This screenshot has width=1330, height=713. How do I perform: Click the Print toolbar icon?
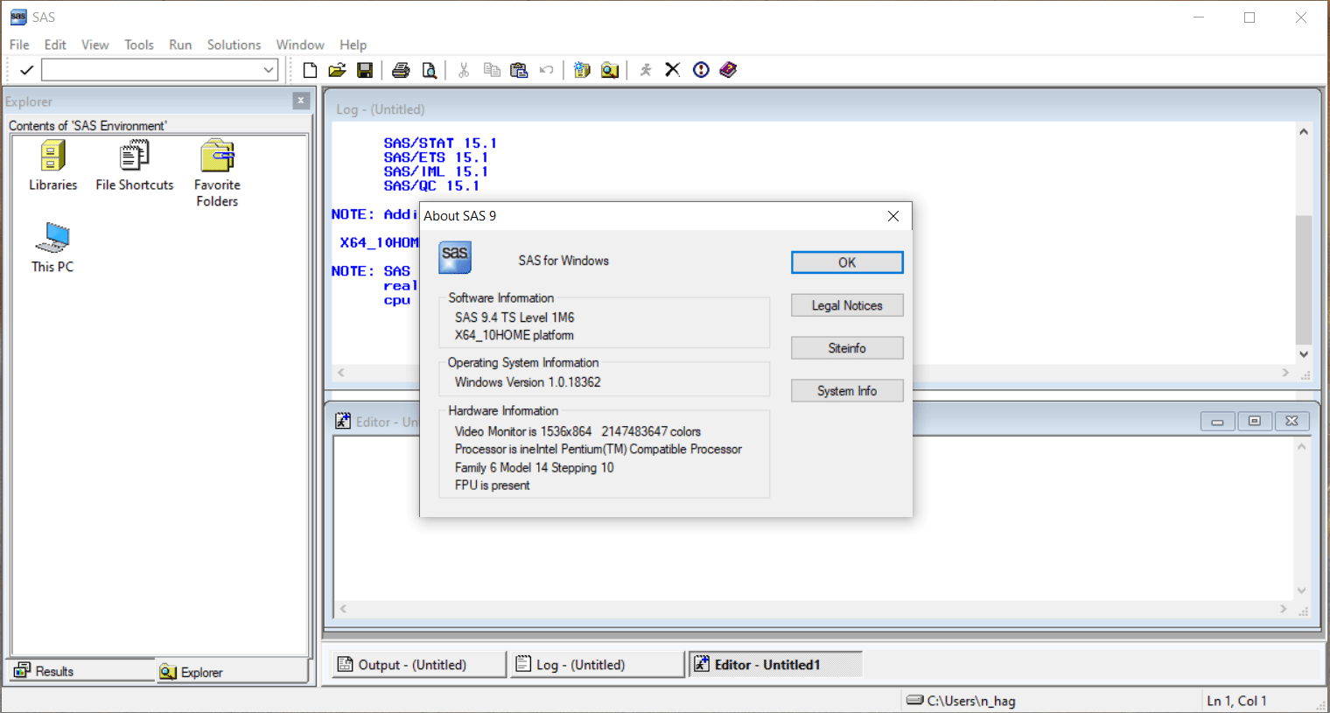point(401,70)
